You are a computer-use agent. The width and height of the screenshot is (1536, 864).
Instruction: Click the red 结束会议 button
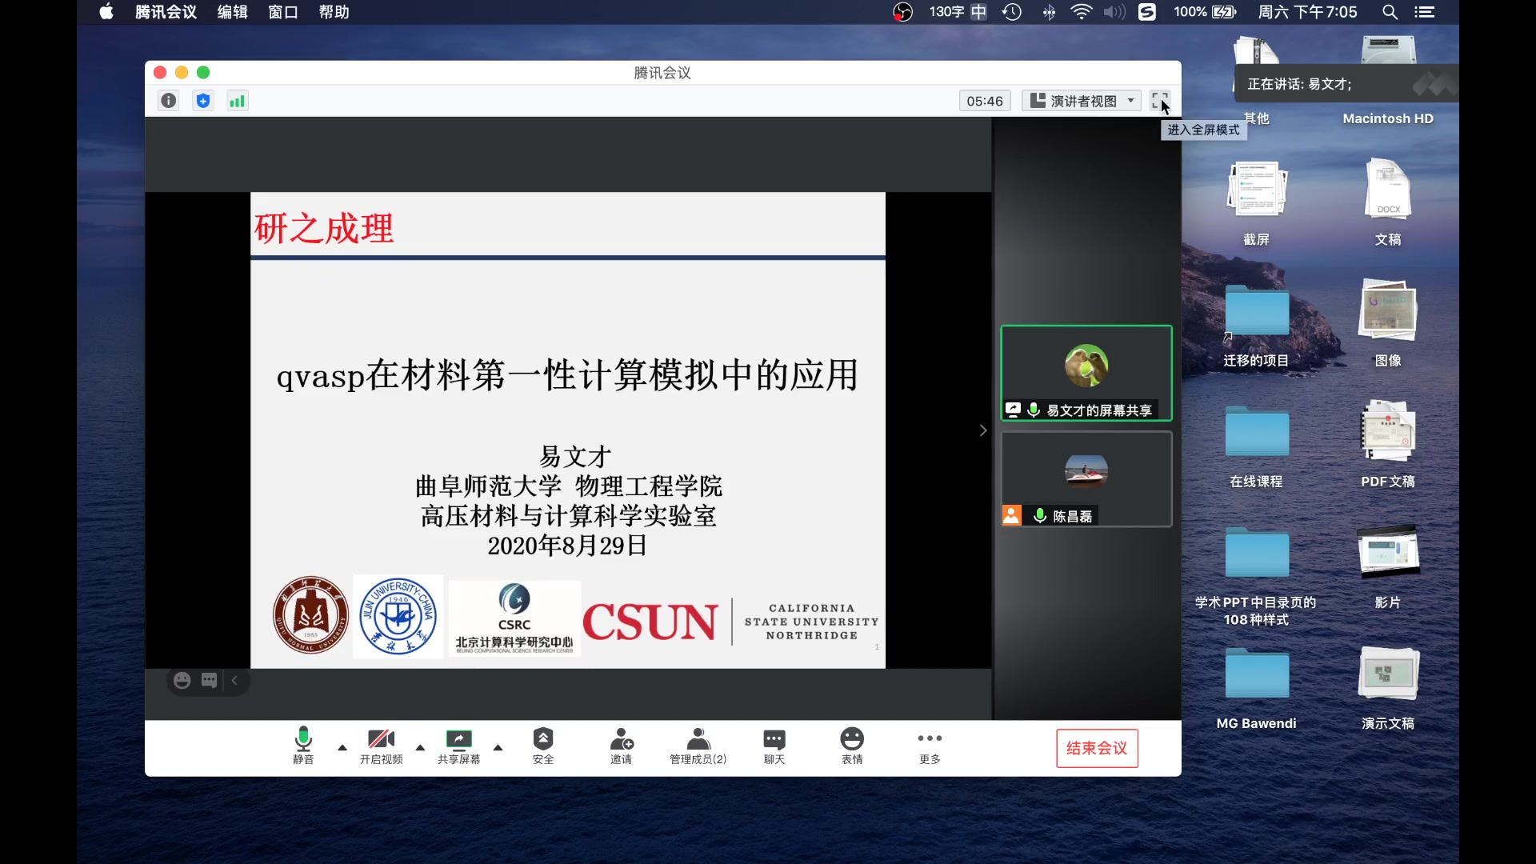pyautogui.click(x=1097, y=748)
